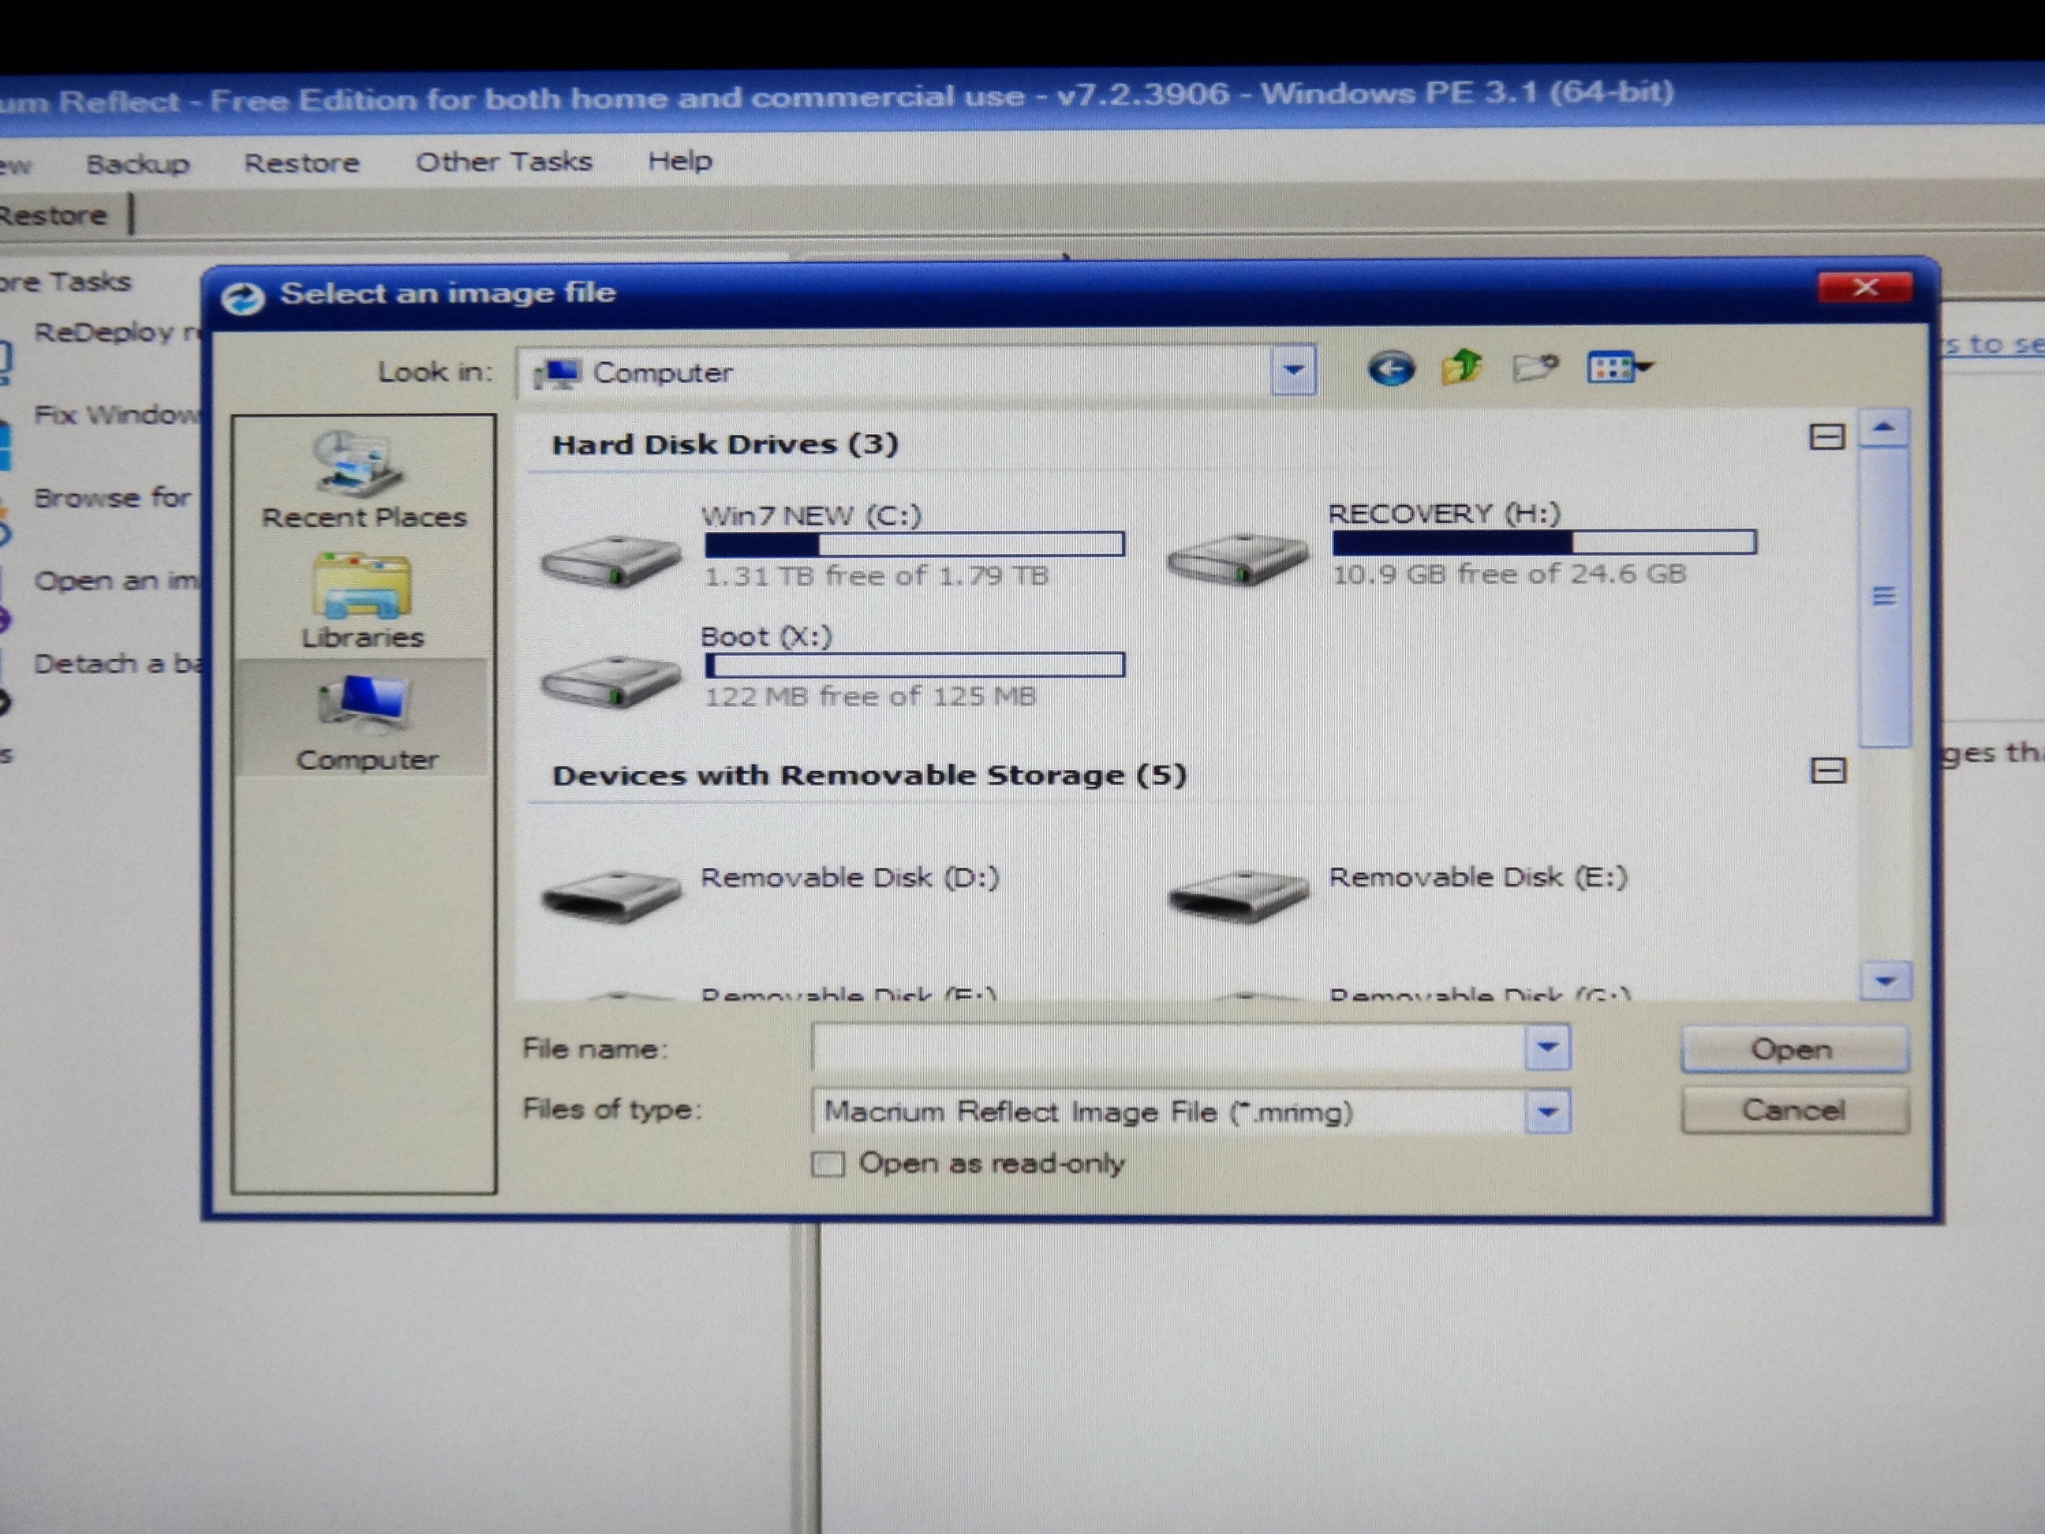Image resolution: width=2045 pixels, height=1534 pixels.
Task: Click in the File name input field
Action: [x=1168, y=1048]
